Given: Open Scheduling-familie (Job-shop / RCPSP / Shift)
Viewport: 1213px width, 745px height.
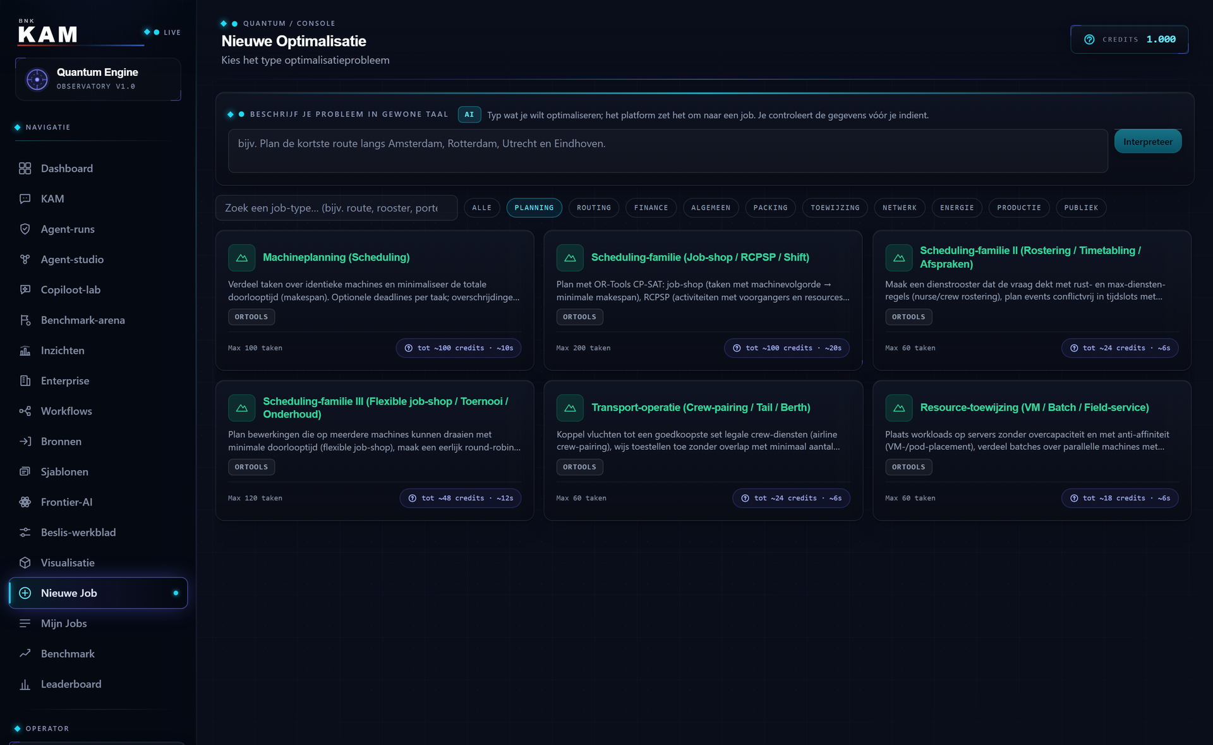Looking at the screenshot, I should point(703,300).
